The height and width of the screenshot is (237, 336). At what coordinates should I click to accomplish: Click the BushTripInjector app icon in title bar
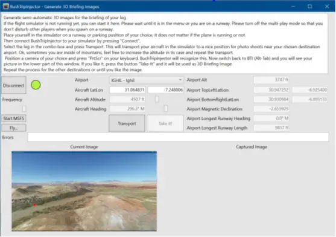point(6,7)
